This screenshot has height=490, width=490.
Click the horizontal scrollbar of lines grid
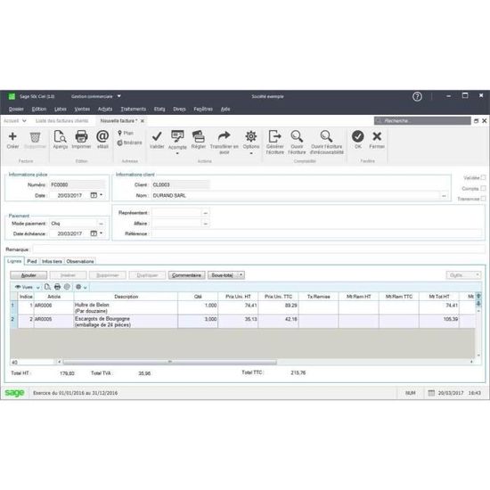point(169,362)
